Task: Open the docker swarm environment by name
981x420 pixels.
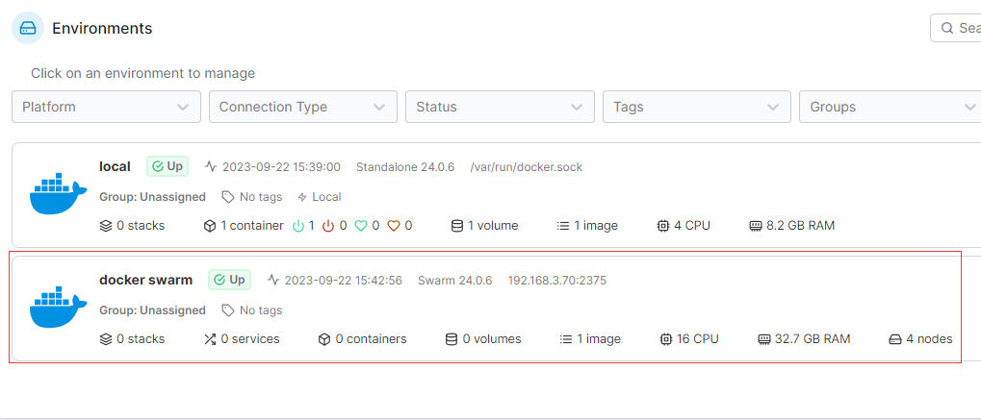Action: point(145,280)
